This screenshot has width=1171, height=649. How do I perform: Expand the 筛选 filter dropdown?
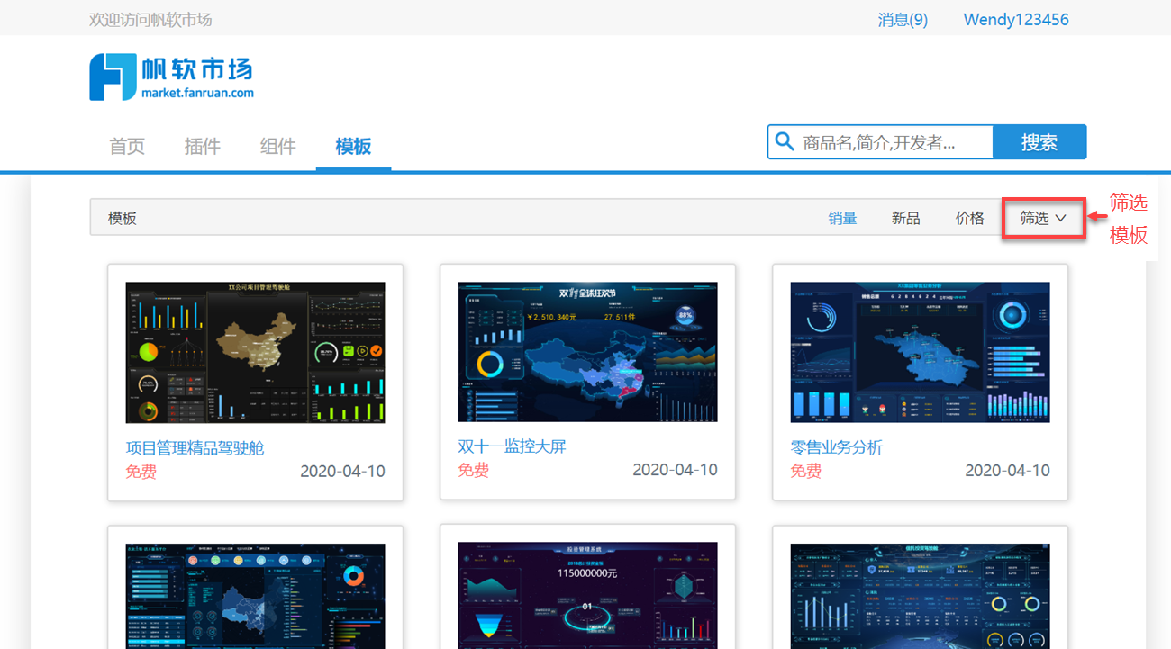click(x=1043, y=218)
